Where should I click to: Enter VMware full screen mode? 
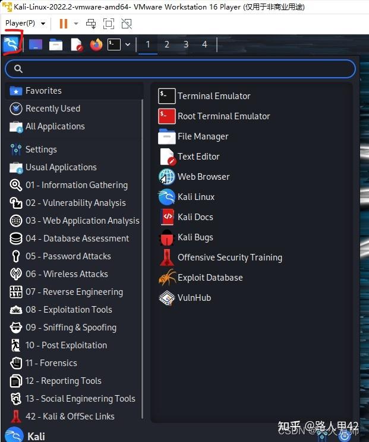tap(109, 23)
